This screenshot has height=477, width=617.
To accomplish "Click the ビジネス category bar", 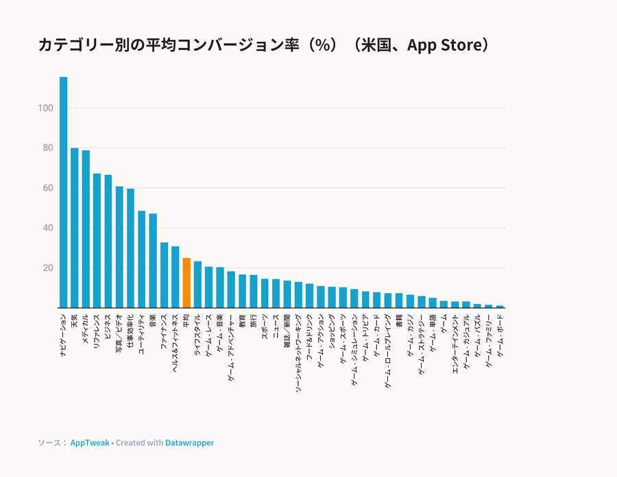I will coord(108,241).
